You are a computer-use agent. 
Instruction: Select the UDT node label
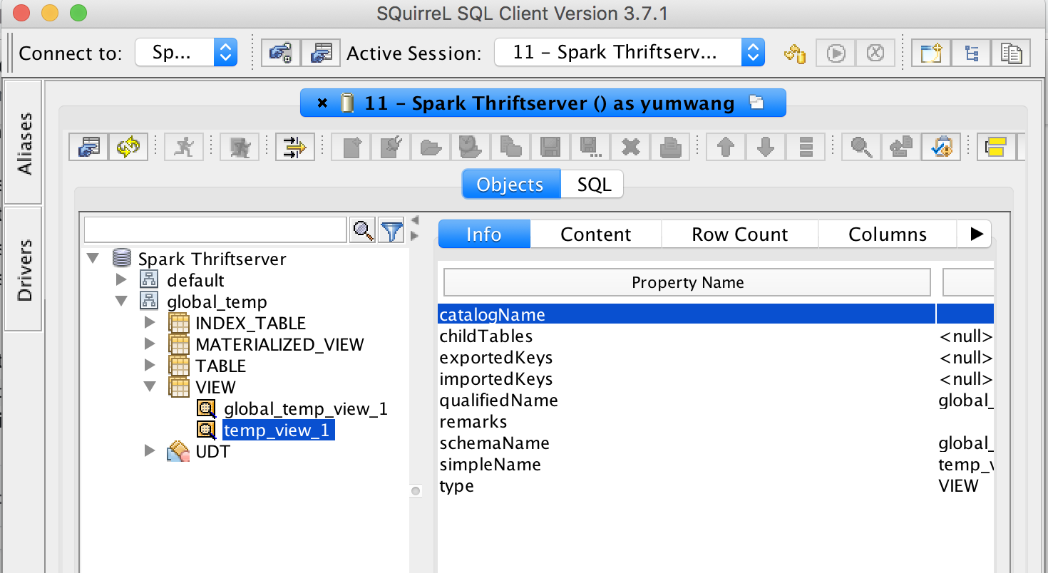point(212,451)
